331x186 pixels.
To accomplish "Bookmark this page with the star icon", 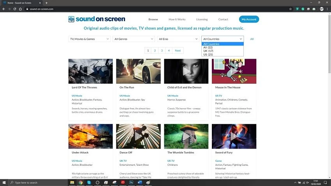I will pos(291,9).
